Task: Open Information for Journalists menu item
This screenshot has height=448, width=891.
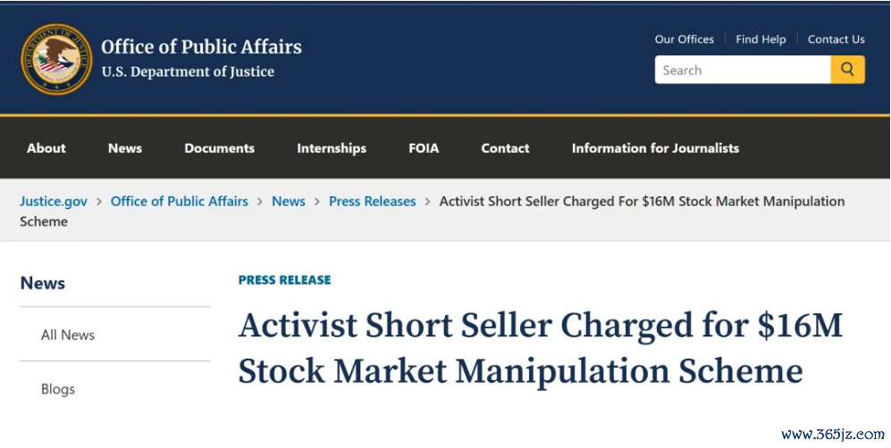Action: [655, 148]
